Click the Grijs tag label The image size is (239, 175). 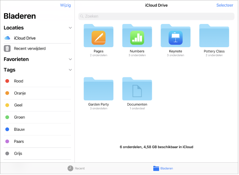click(x=18, y=153)
